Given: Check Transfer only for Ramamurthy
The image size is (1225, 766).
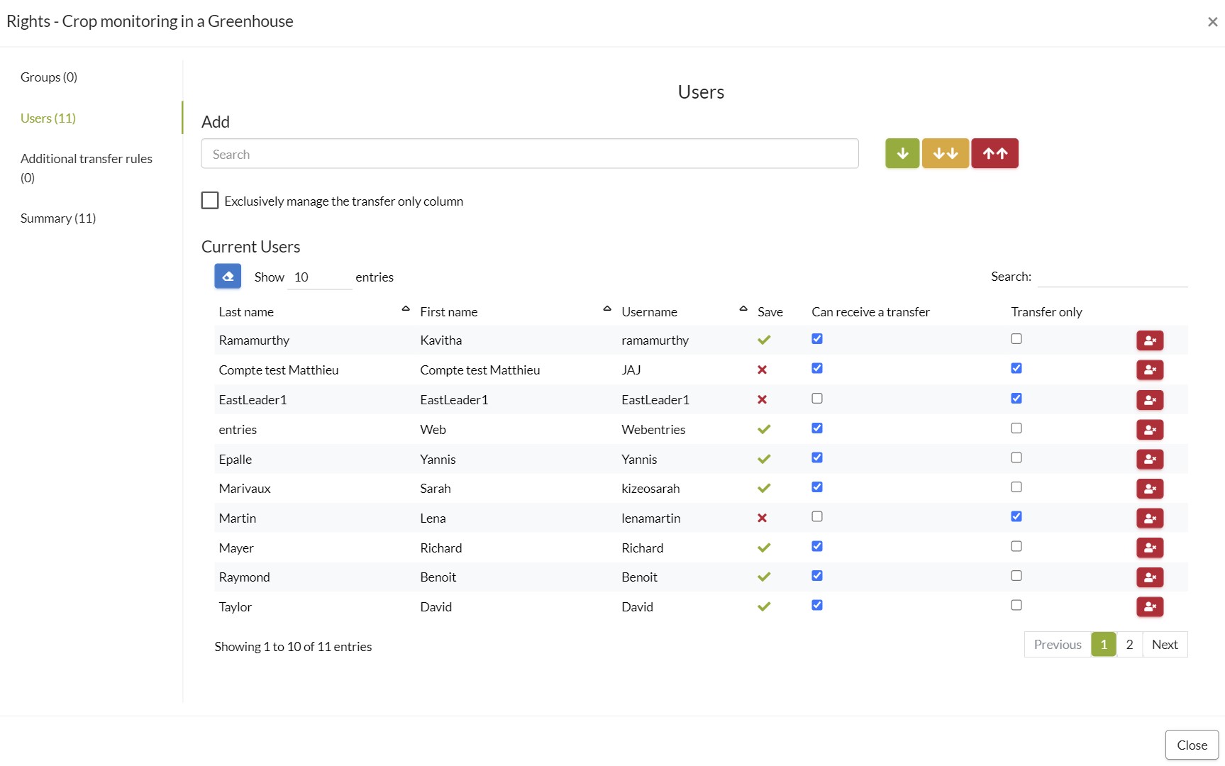Looking at the screenshot, I should point(1016,339).
